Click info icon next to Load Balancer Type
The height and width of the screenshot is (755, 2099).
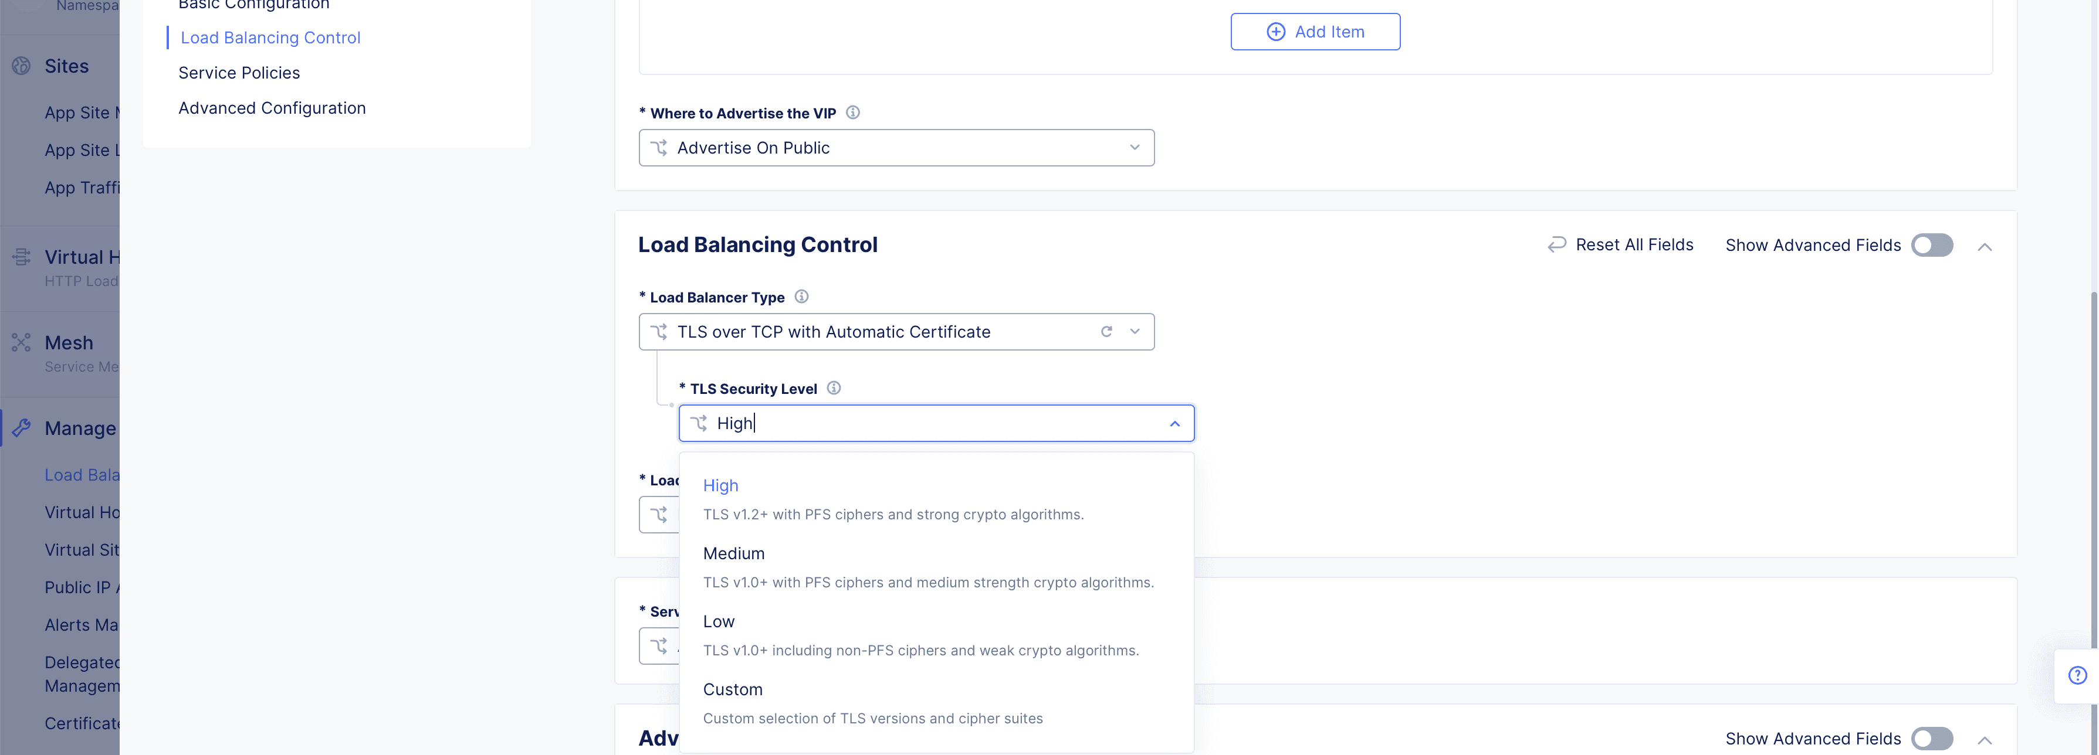tap(801, 297)
